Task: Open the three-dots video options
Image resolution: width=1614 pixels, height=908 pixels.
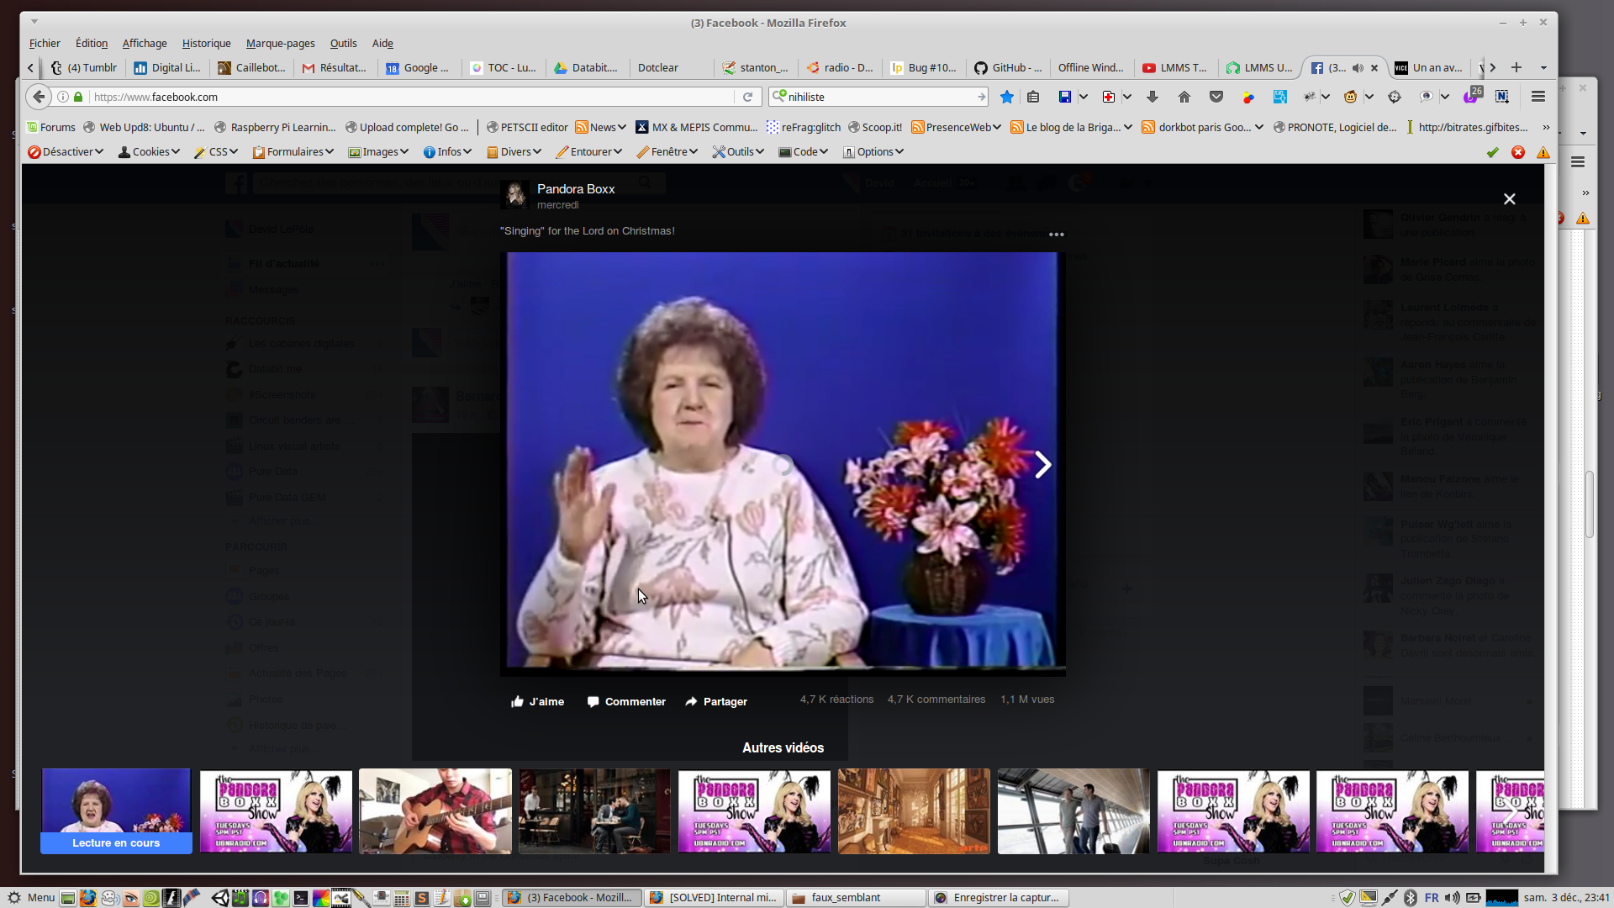Action: [1057, 235]
